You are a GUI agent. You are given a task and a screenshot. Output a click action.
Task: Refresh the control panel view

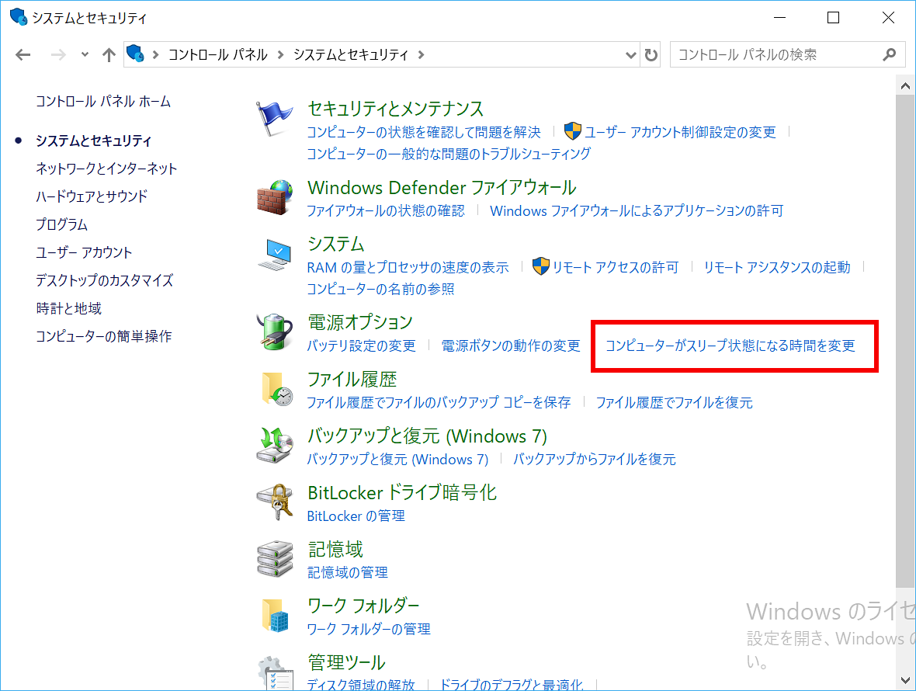tap(651, 55)
